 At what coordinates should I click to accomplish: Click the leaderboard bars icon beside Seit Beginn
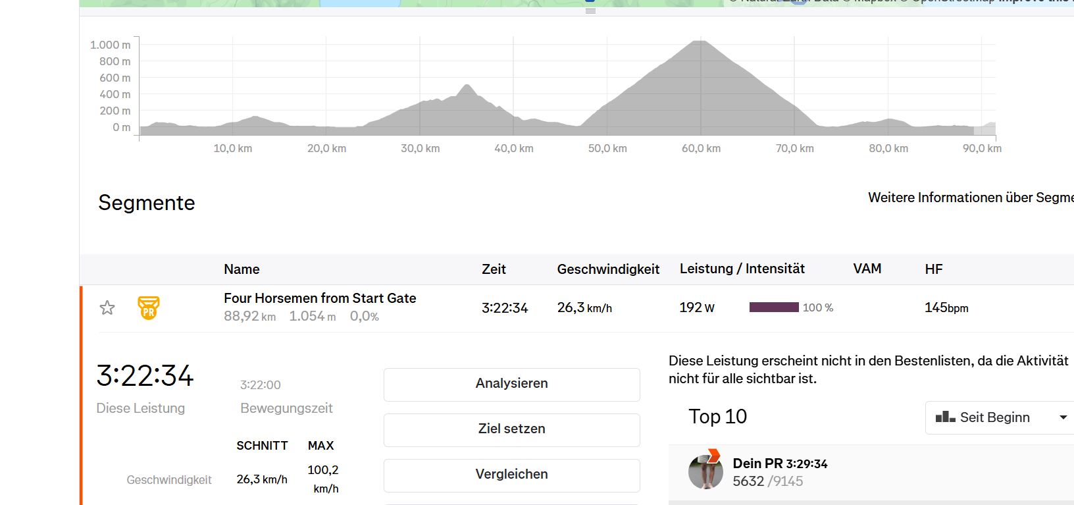[945, 417]
